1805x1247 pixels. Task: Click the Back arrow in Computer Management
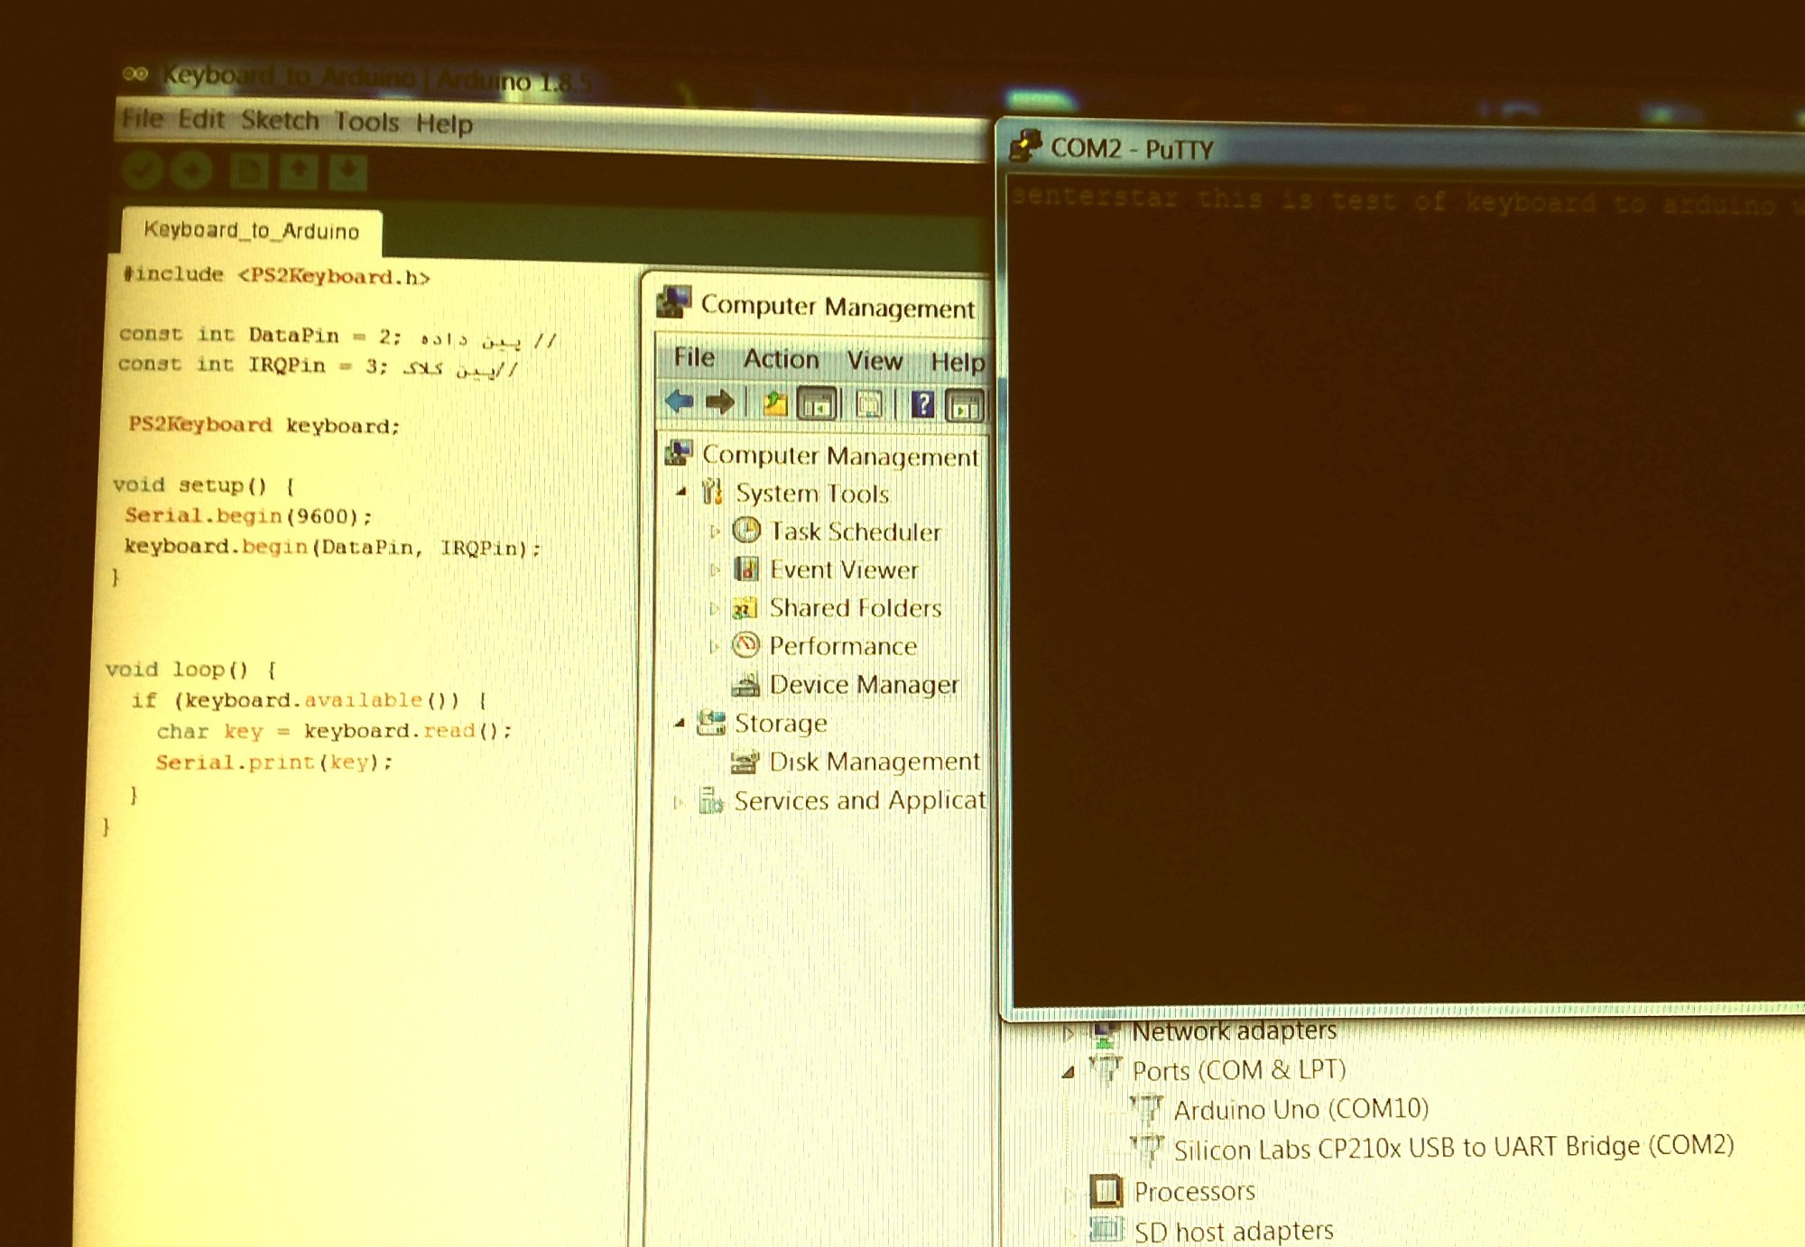click(679, 402)
